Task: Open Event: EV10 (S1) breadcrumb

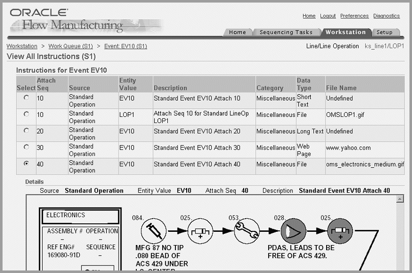Action: click(126, 46)
